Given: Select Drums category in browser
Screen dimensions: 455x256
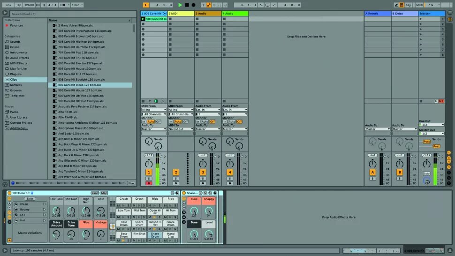Looking at the screenshot, I should [15, 47].
